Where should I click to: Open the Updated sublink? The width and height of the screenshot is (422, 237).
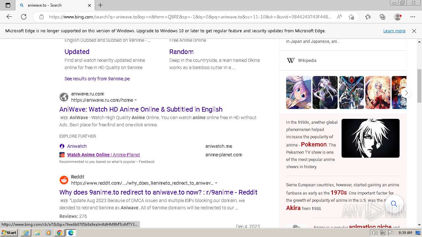click(77, 52)
